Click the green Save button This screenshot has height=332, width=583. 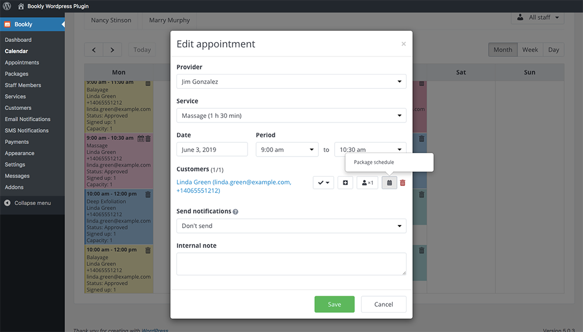[334, 304]
